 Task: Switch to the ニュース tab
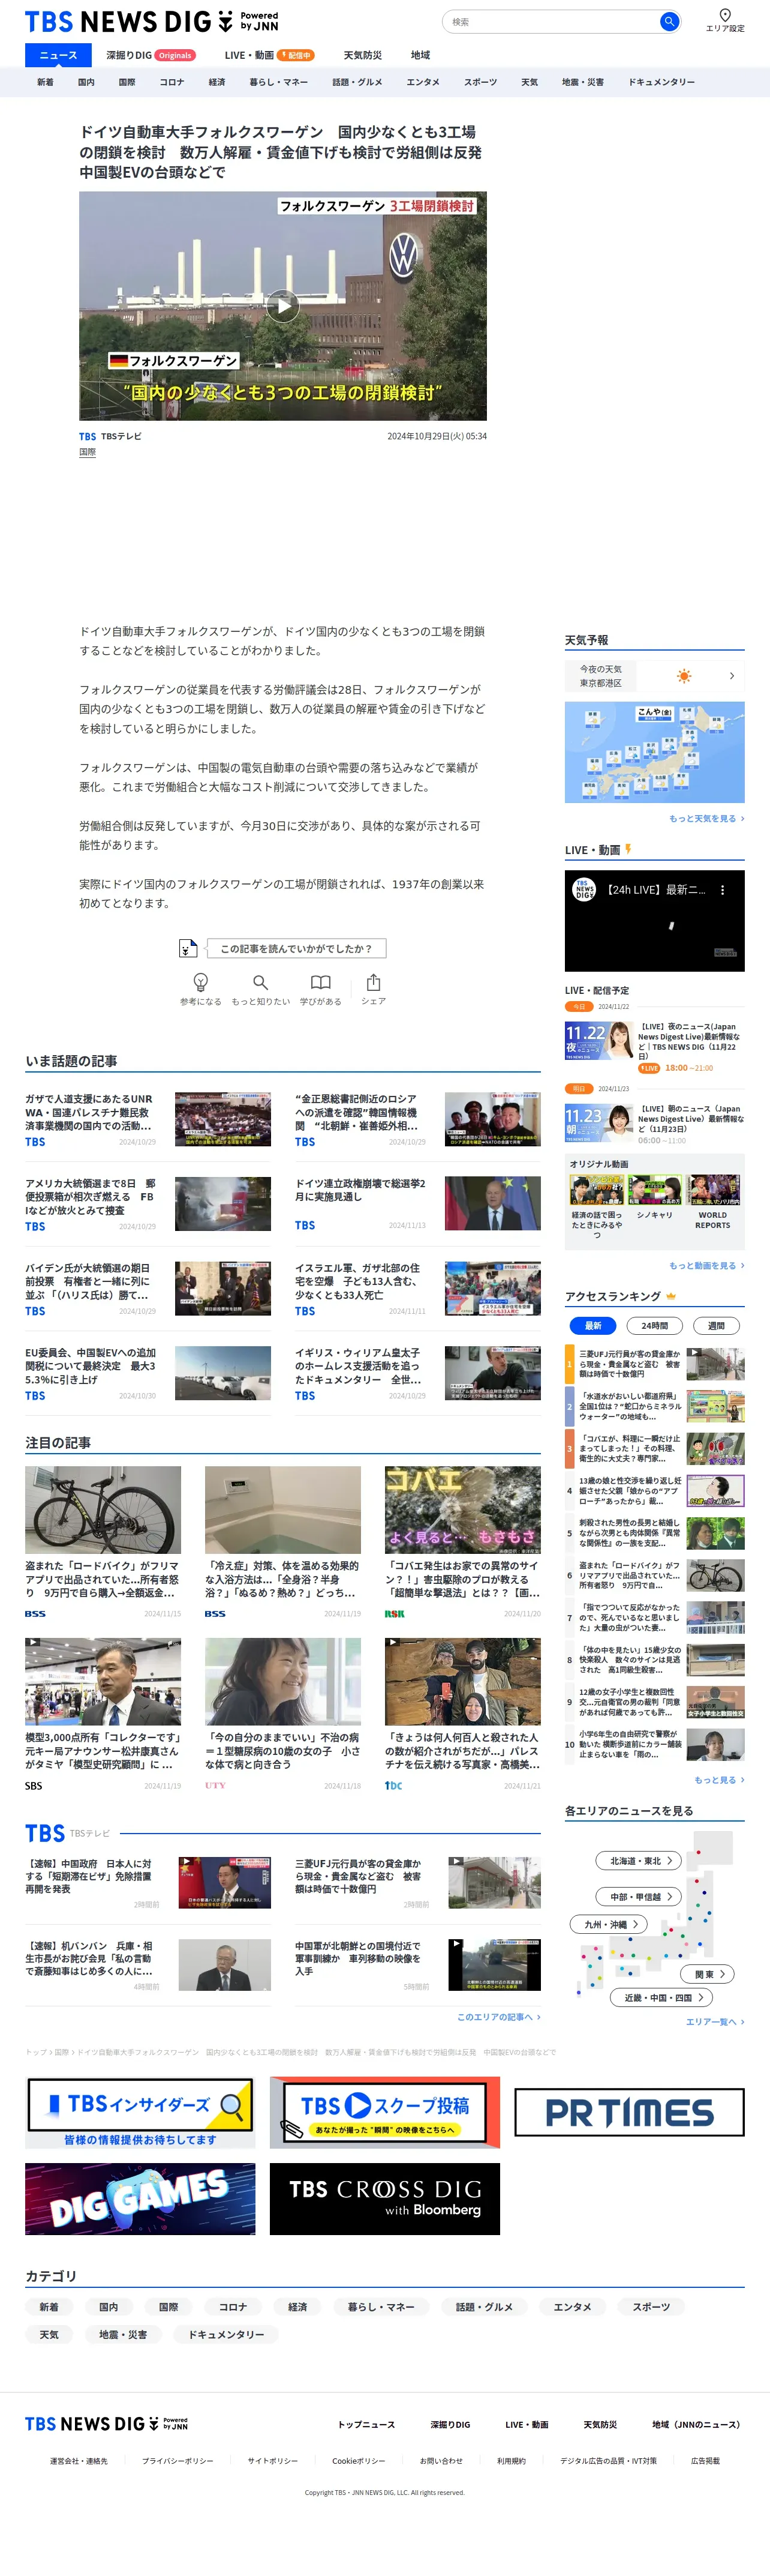point(58,55)
